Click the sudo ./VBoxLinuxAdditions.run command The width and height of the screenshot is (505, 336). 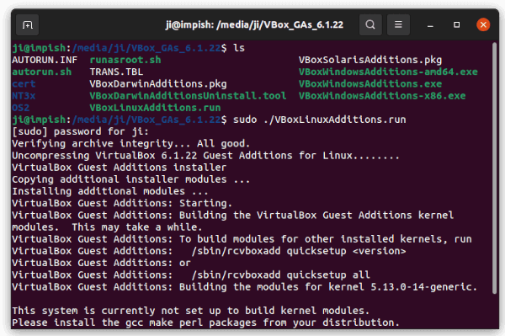pyautogui.click(x=319, y=120)
